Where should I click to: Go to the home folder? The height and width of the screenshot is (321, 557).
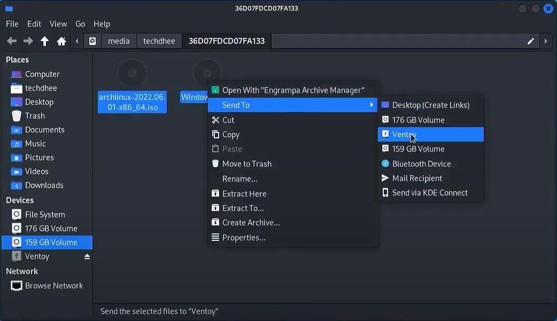(x=61, y=41)
